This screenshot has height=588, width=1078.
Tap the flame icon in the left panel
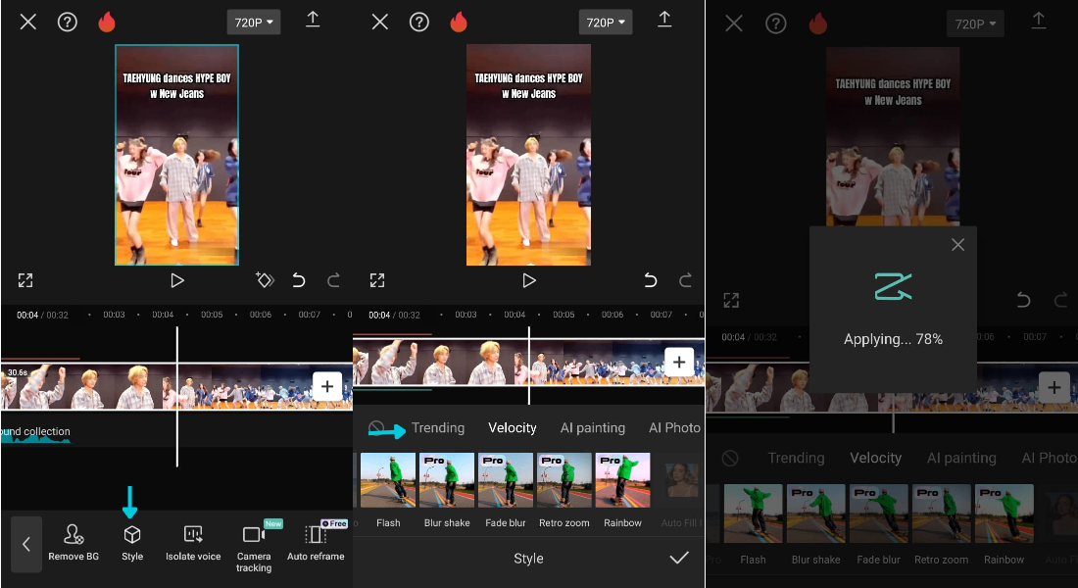pos(107,22)
